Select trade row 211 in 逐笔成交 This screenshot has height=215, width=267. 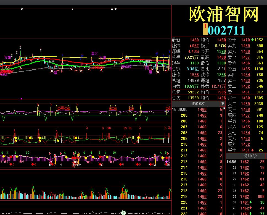[x=197, y=150]
